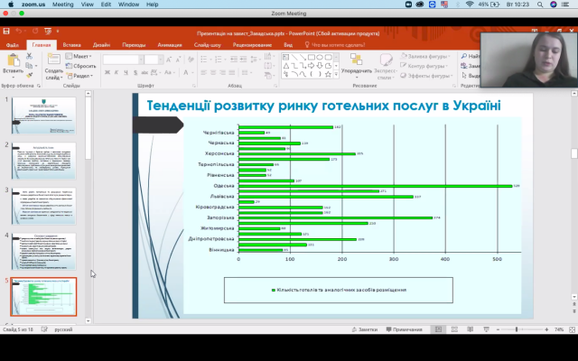
Task: Decrease list indent level icon
Action: (x=234, y=60)
